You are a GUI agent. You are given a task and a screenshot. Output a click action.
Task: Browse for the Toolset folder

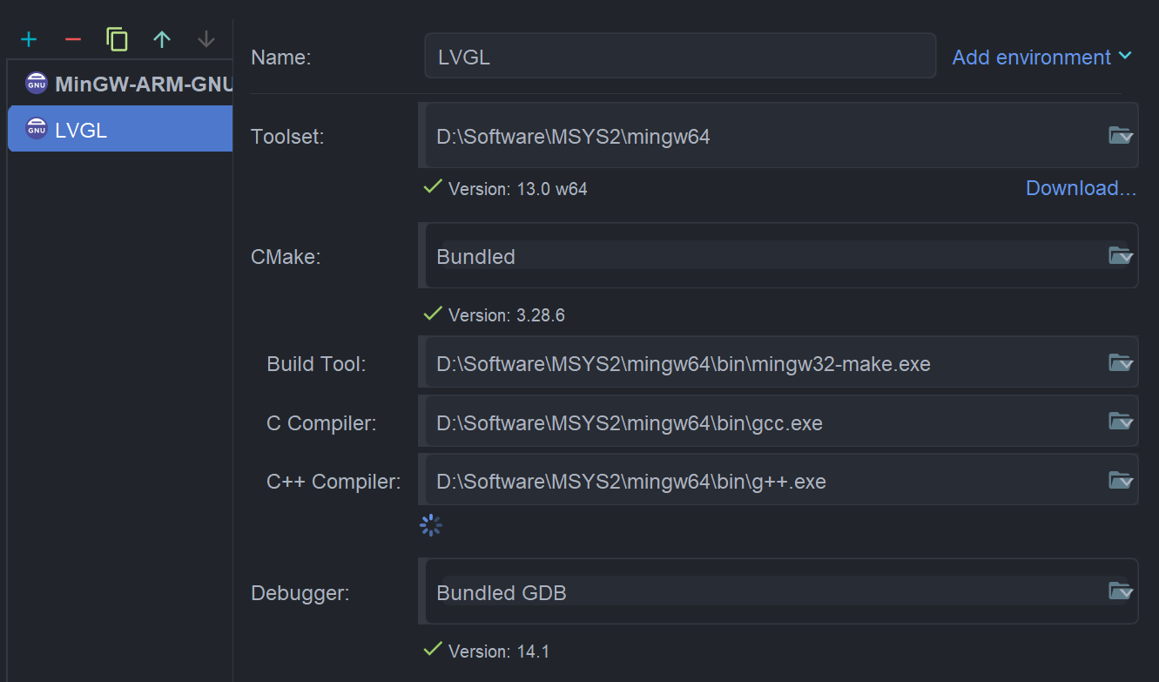point(1120,135)
